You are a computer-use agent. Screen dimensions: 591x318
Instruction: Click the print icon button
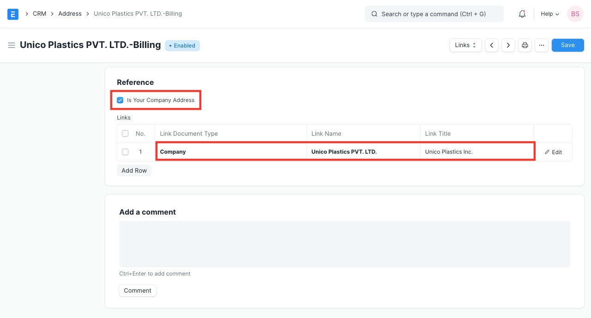[x=525, y=45]
